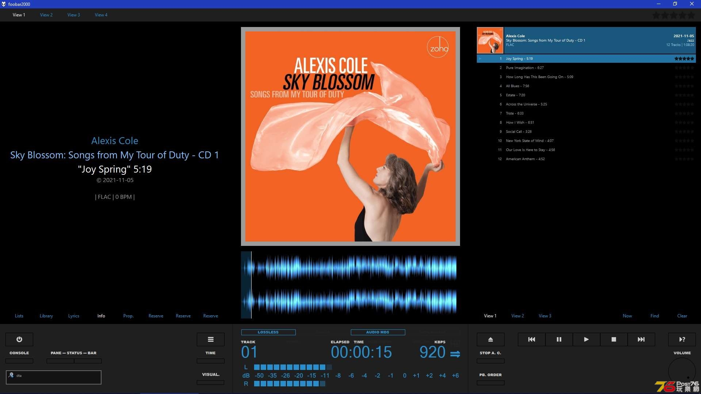Skip to the previous track
Screen dimensions: 701x394
[532, 339]
